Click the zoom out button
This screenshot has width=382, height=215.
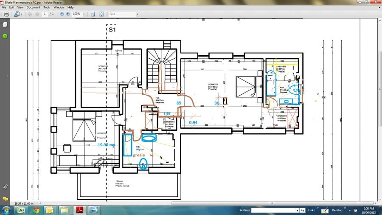62,14
